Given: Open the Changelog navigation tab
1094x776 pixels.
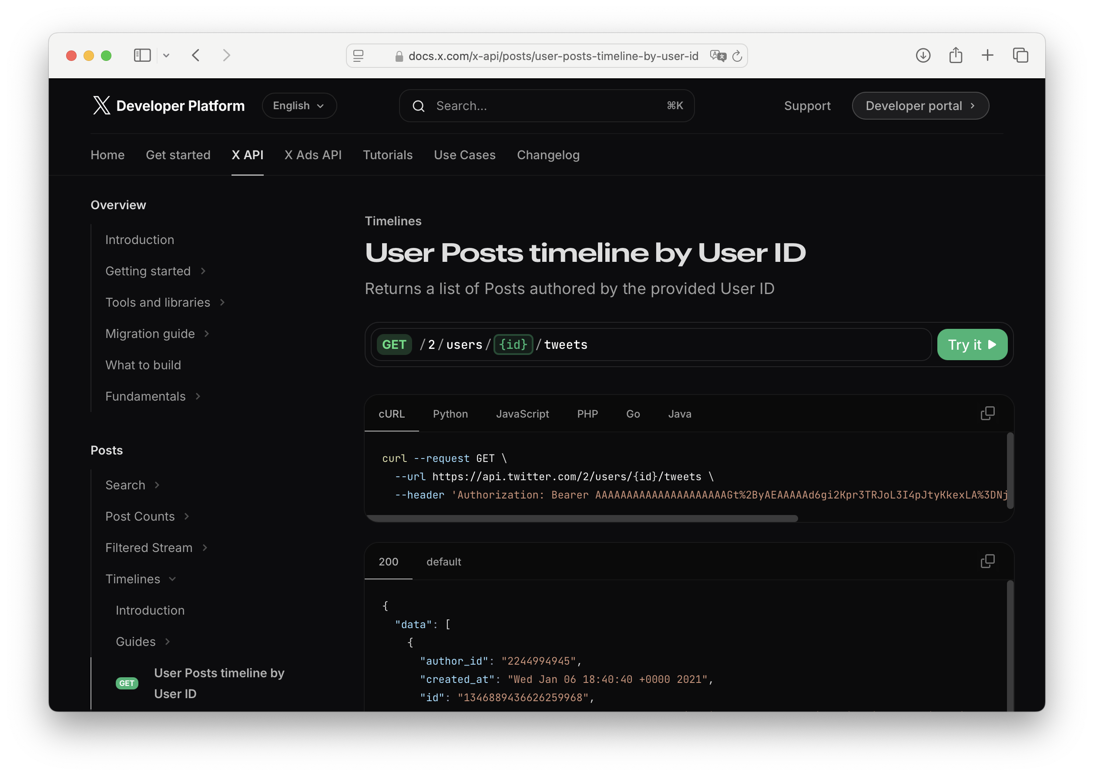Looking at the screenshot, I should point(548,155).
